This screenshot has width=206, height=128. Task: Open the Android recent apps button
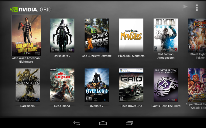129,123
